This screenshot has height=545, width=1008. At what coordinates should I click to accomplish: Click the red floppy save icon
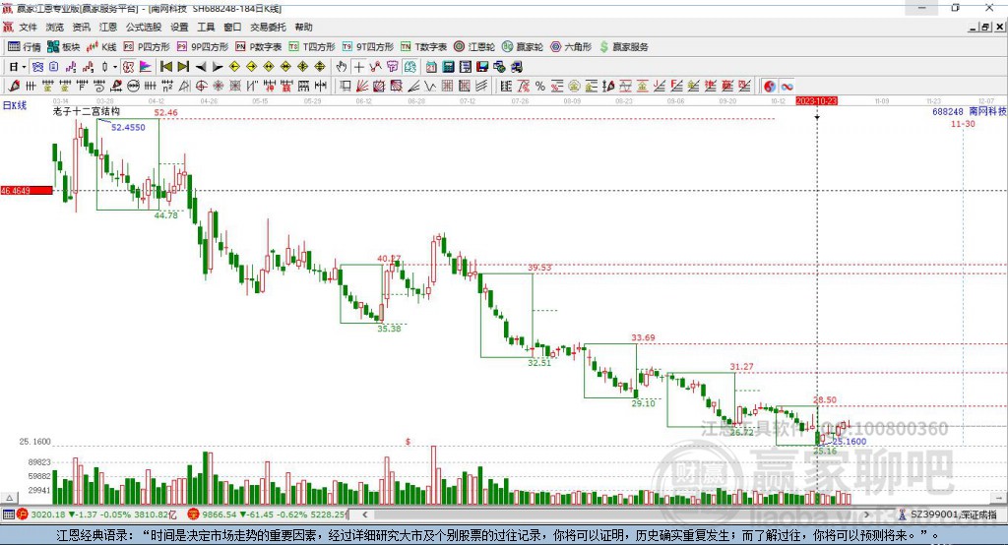(482, 67)
